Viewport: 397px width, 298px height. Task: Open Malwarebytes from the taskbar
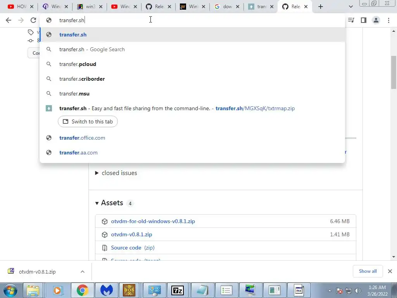[x=107, y=290]
